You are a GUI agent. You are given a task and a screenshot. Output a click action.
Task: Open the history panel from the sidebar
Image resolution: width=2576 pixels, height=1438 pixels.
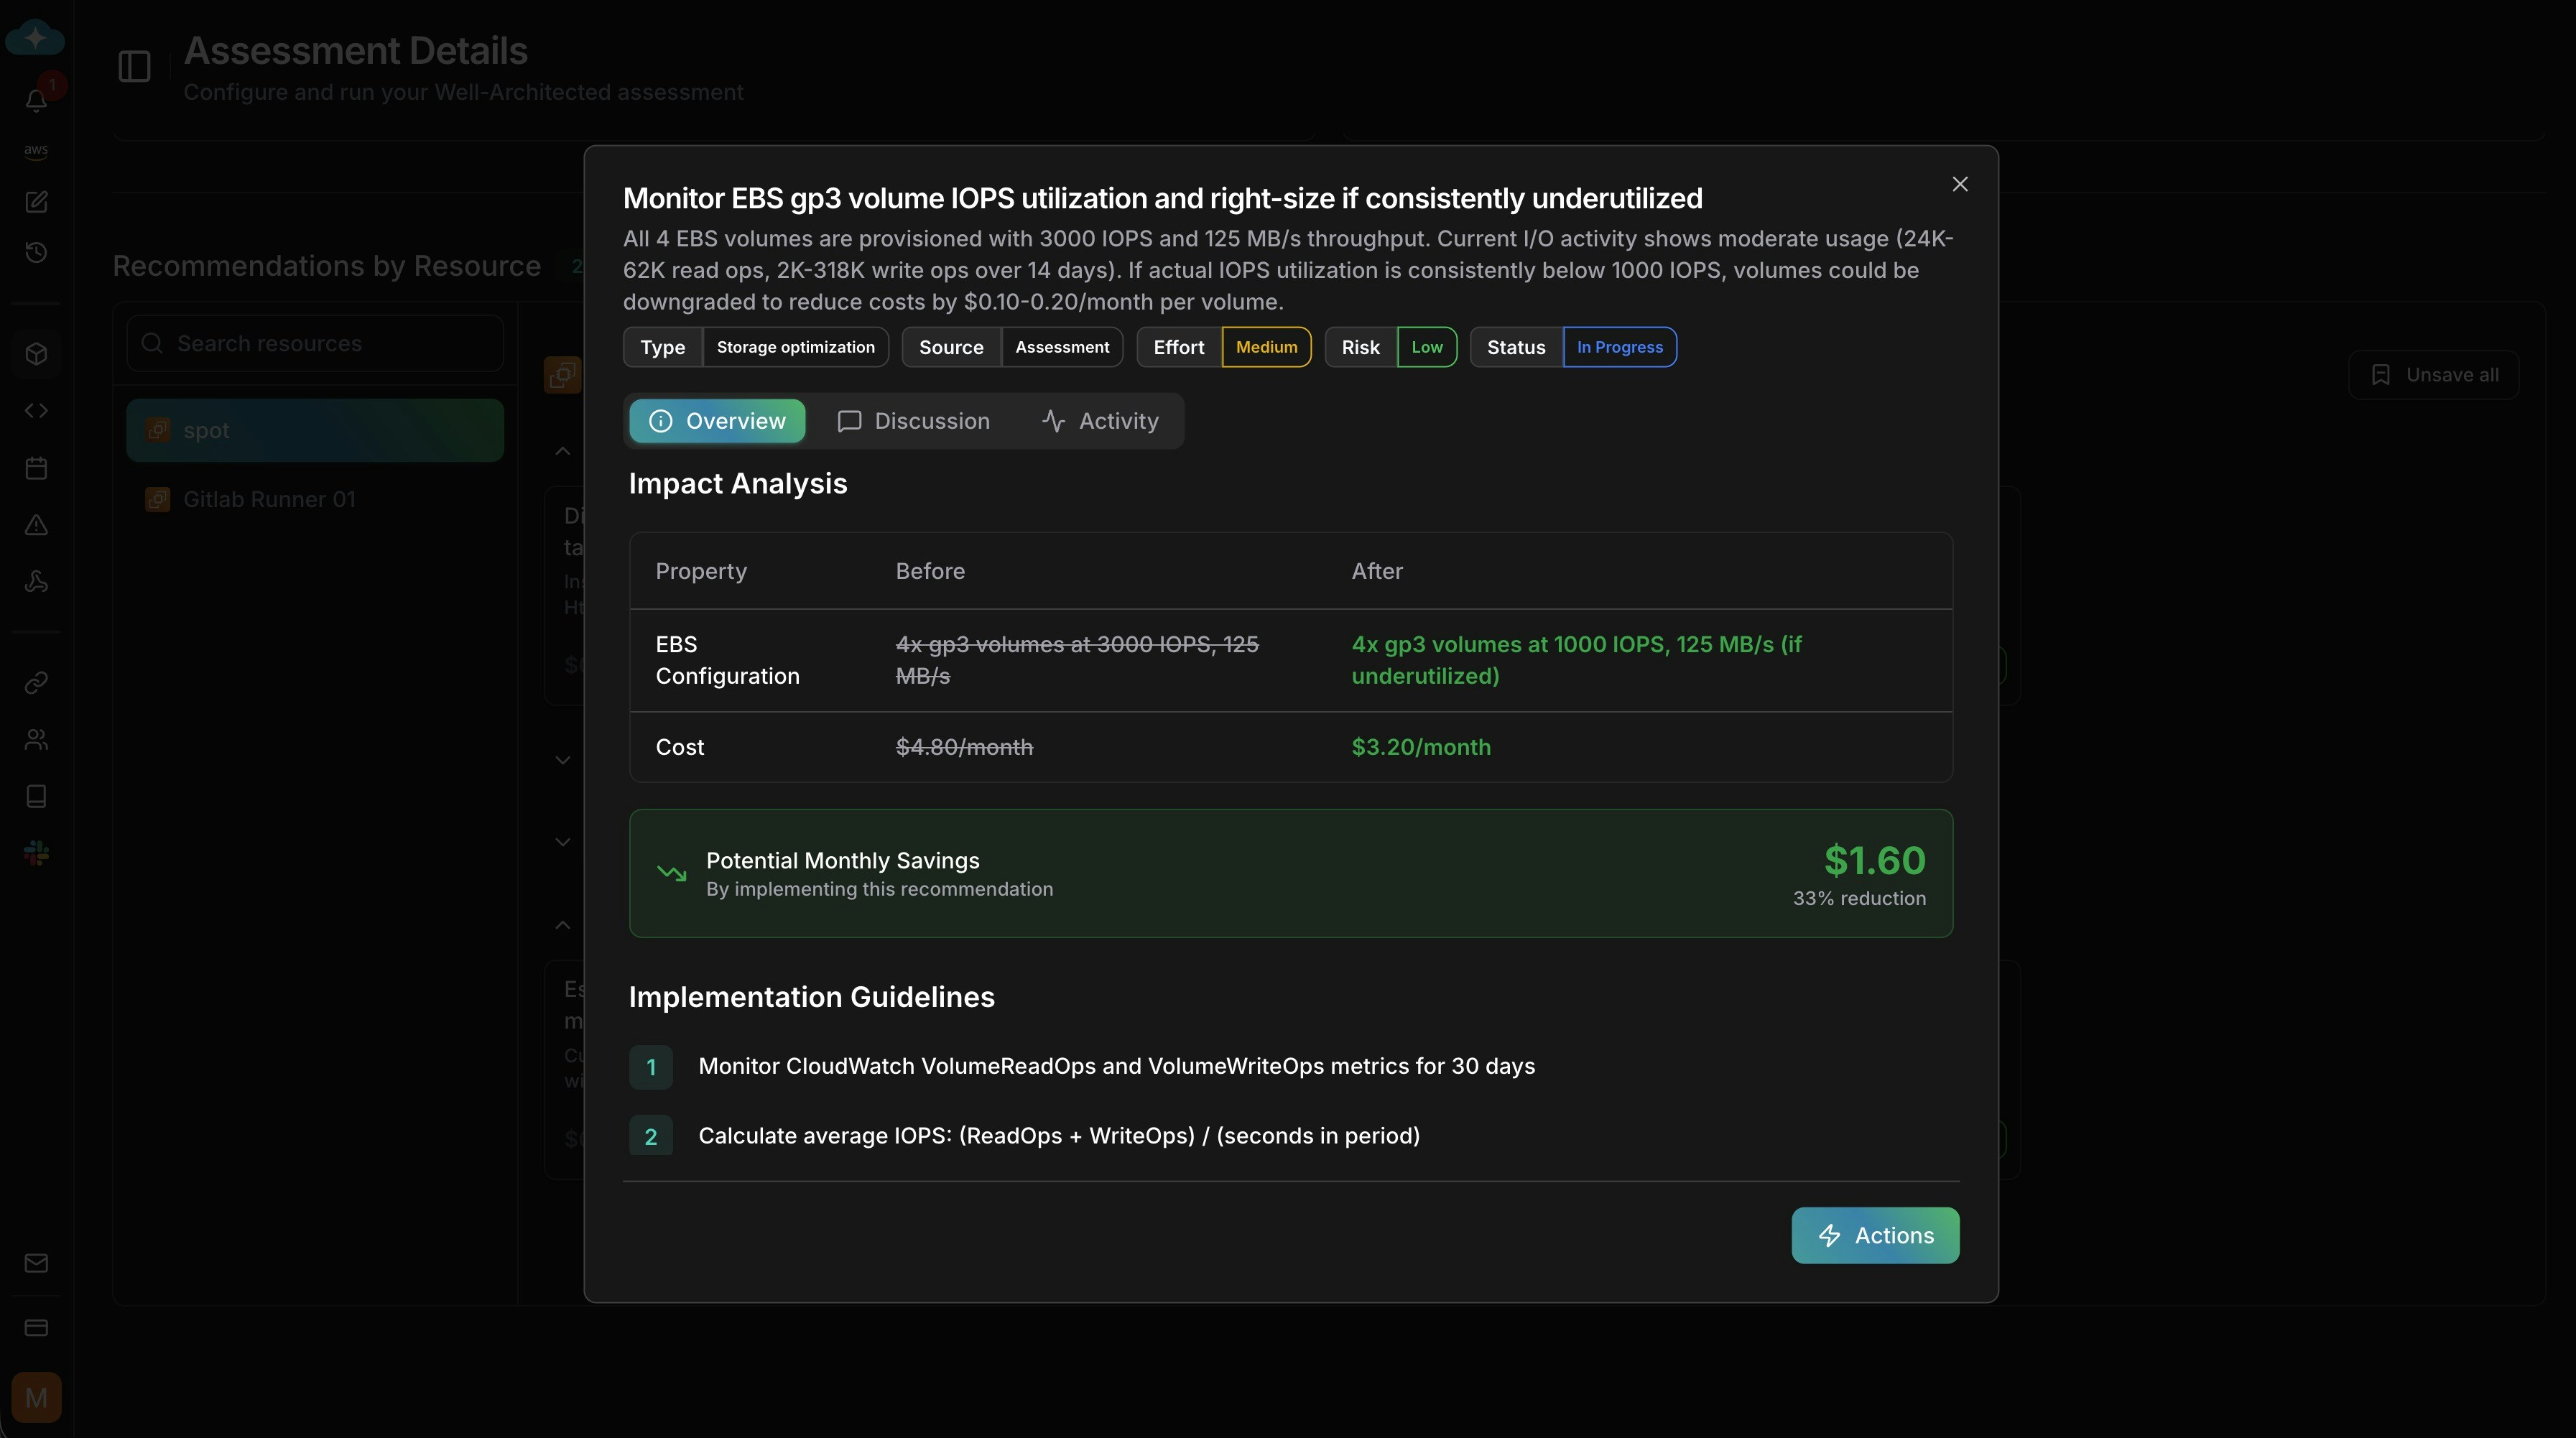coord(36,252)
